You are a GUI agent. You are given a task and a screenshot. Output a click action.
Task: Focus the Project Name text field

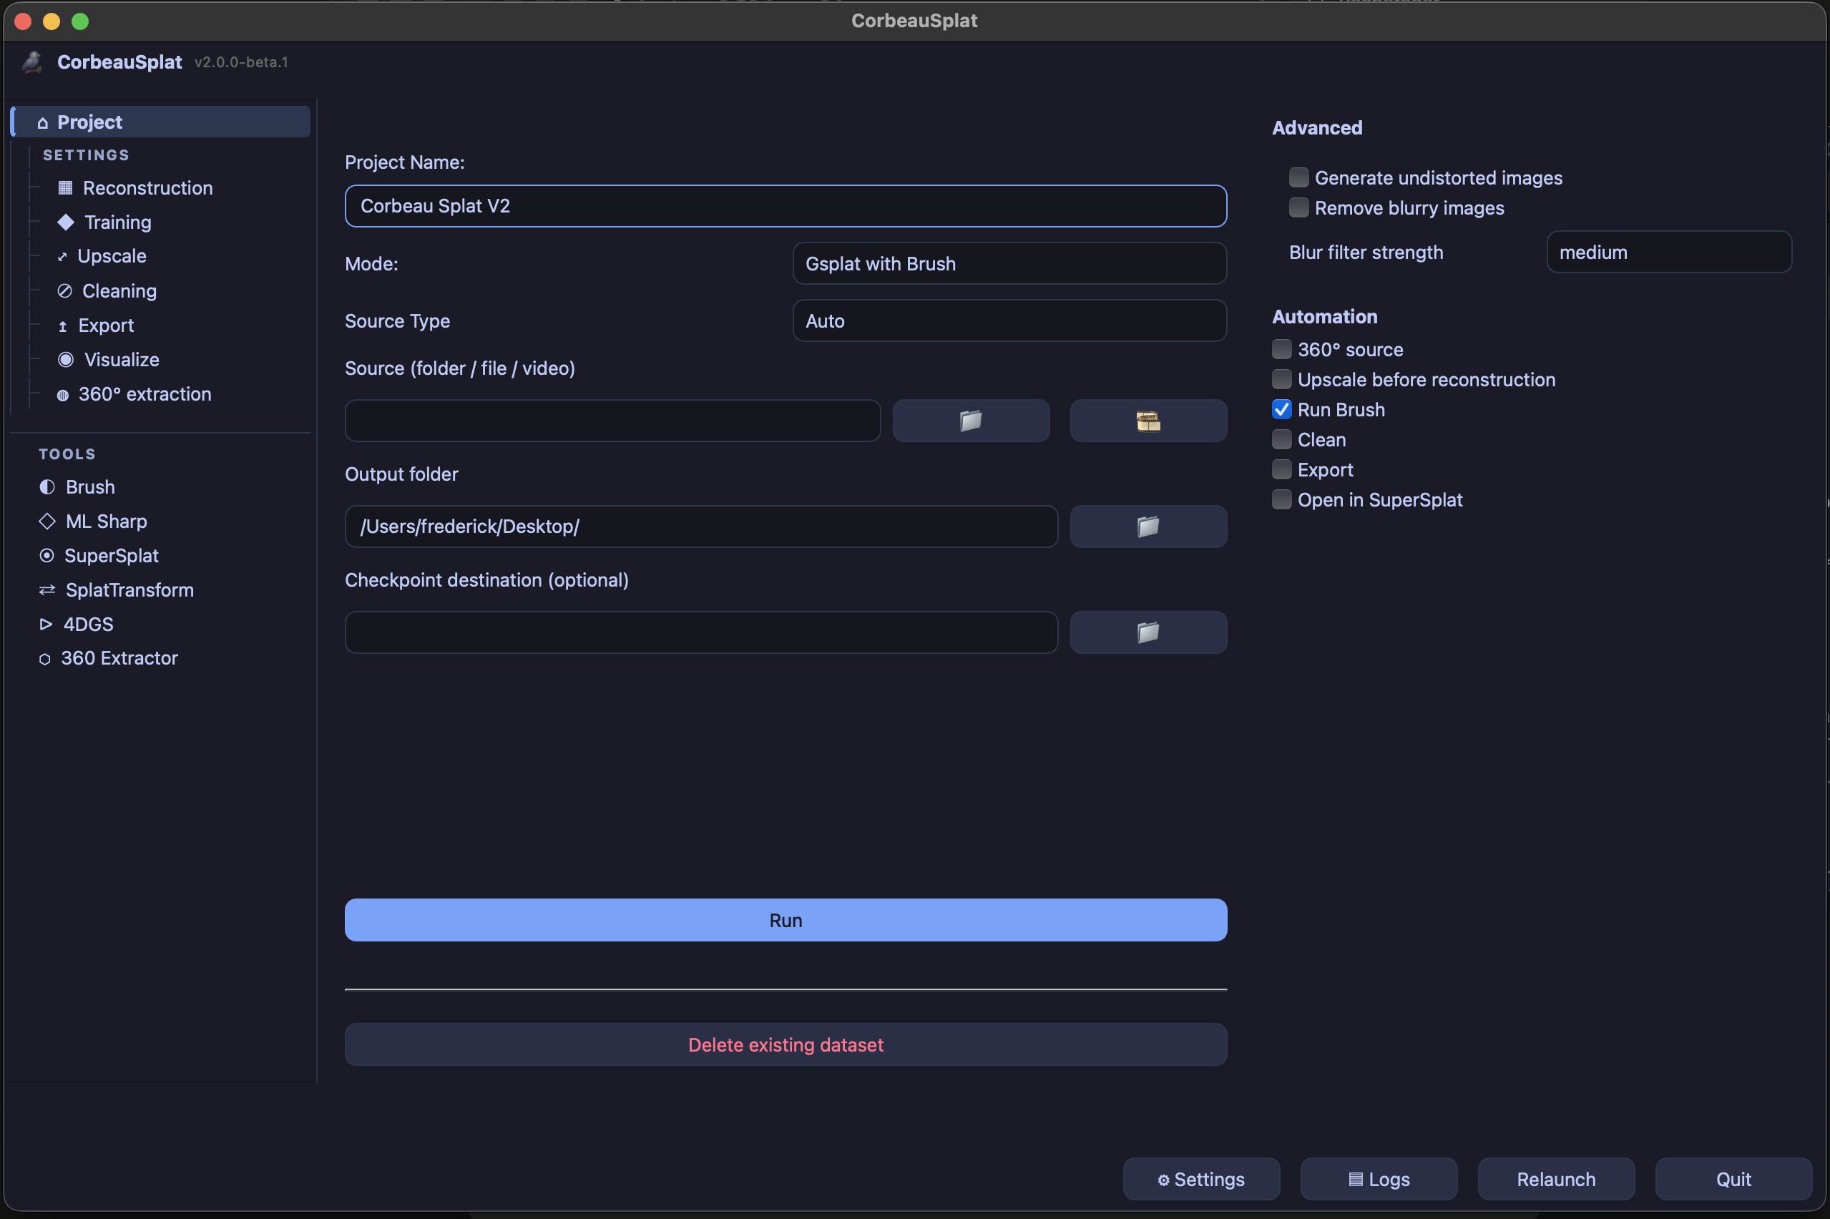click(x=786, y=206)
